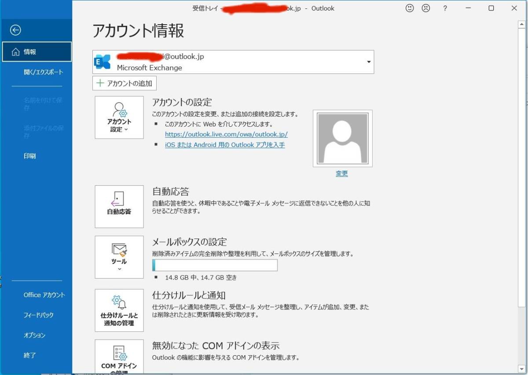Click the plus icon on アカウントの追加
This screenshot has height=375, width=528.
(100, 83)
